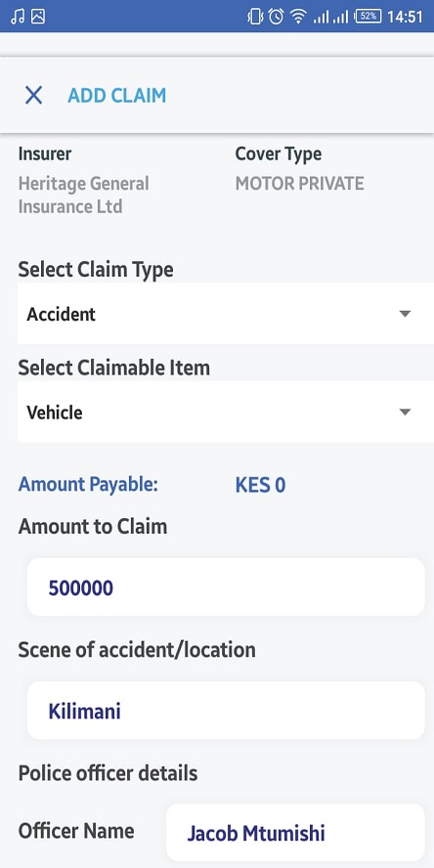Select the Vehicle claimable item field
The width and height of the screenshot is (434, 868).
226,412
